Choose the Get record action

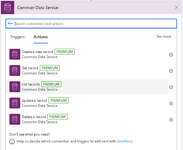(x=87, y=70)
